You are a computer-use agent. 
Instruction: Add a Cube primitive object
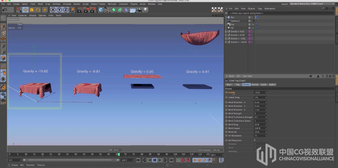point(101,10)
